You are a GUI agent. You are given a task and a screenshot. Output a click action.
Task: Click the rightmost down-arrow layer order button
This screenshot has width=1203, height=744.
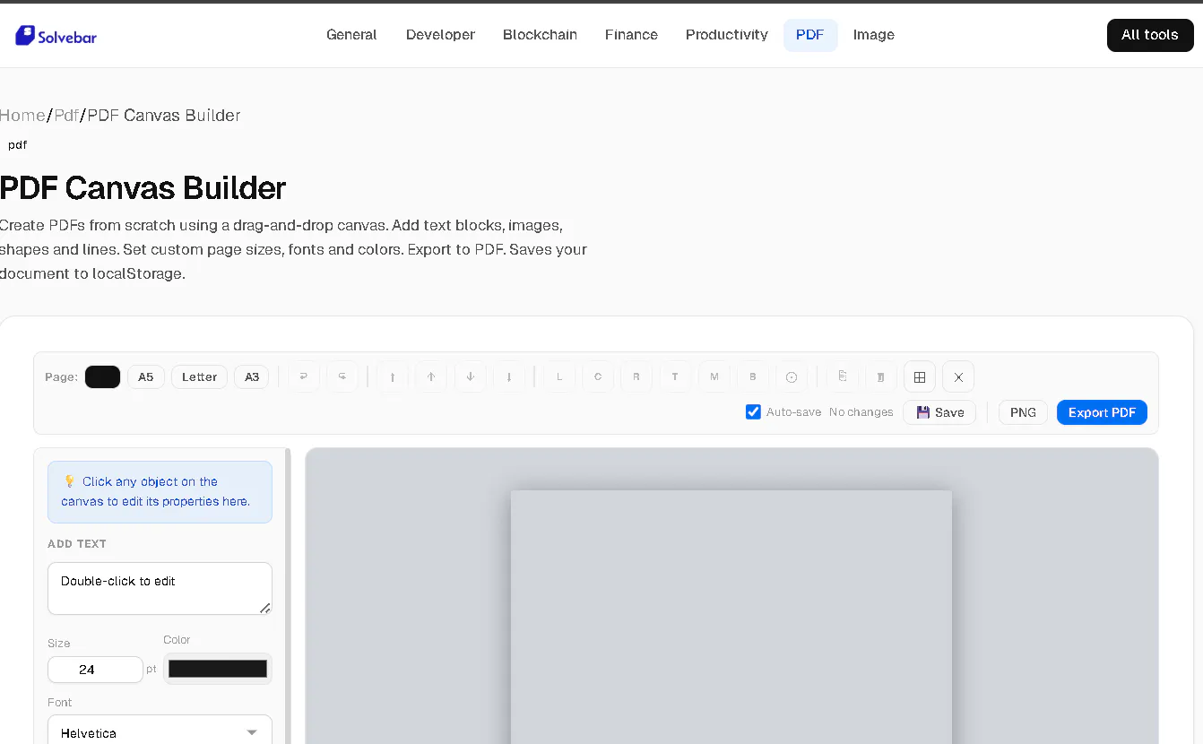509,376
